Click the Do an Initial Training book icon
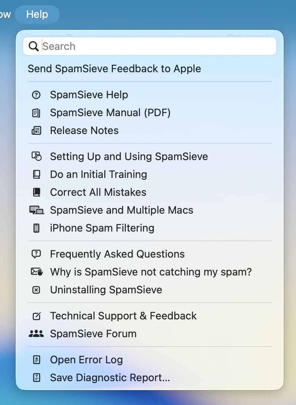The height and width of the screenshot is (405, 296). click(36, 174)
